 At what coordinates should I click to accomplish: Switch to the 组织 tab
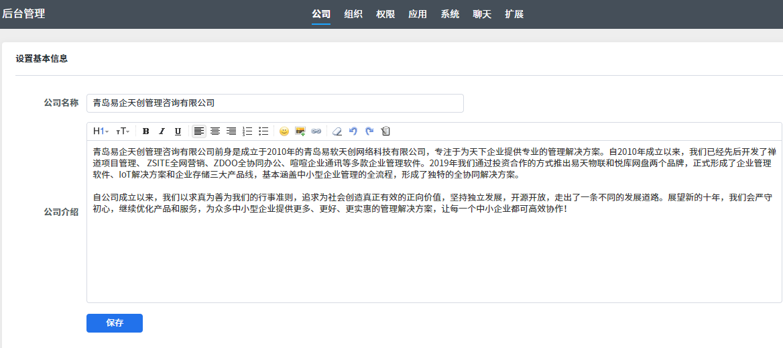(x=353, y=14)
